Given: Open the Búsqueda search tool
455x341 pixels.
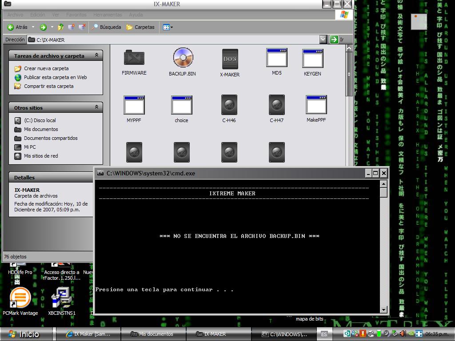Looking at the screenshot, I should 106,27.
